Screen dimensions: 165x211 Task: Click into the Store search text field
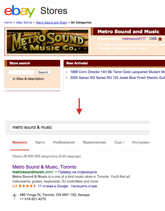(21, 72)
